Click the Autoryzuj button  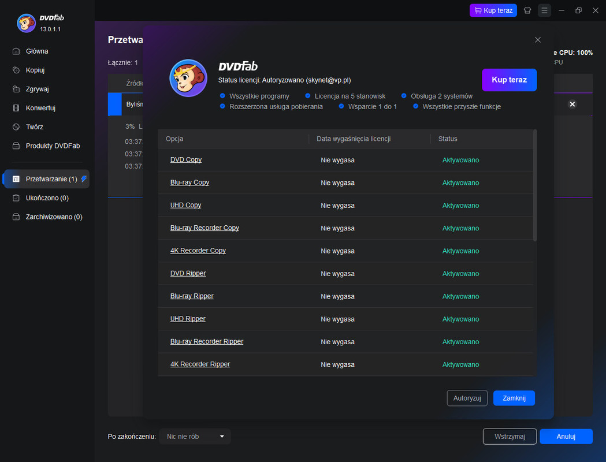467,398
